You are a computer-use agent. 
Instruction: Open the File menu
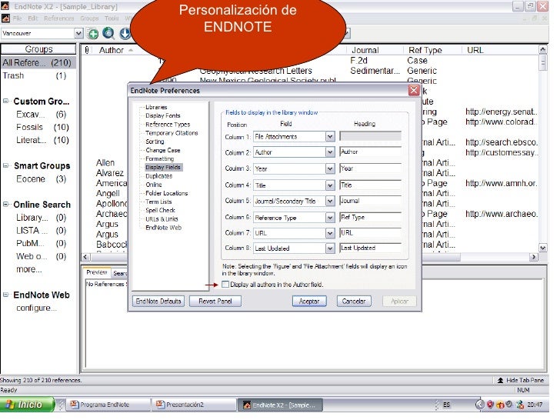click(x=17, y=18)
